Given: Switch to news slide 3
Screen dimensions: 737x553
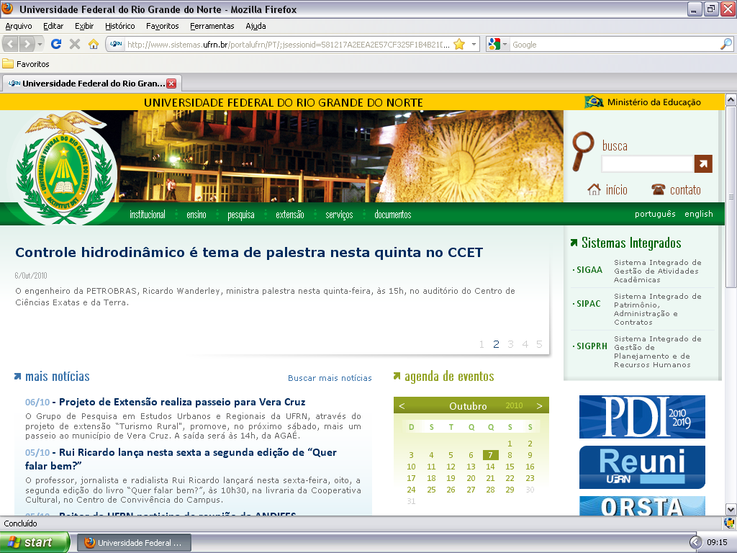Looking at the screenshot, I should pyautogui.click(x=510, y=344).
